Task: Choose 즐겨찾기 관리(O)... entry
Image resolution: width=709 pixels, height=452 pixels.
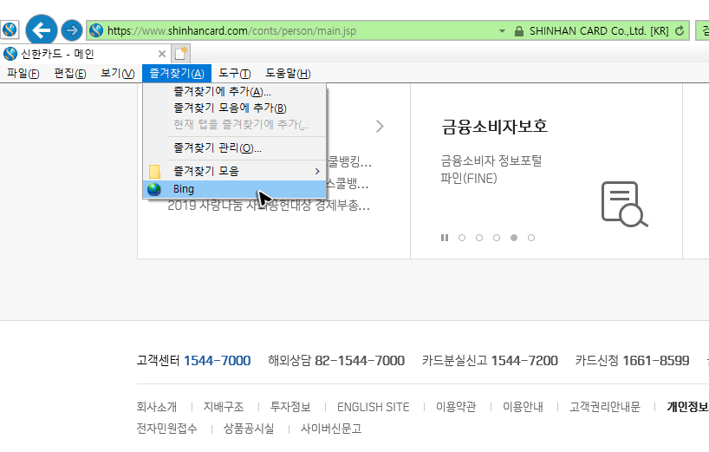Action: pos(235,148)
